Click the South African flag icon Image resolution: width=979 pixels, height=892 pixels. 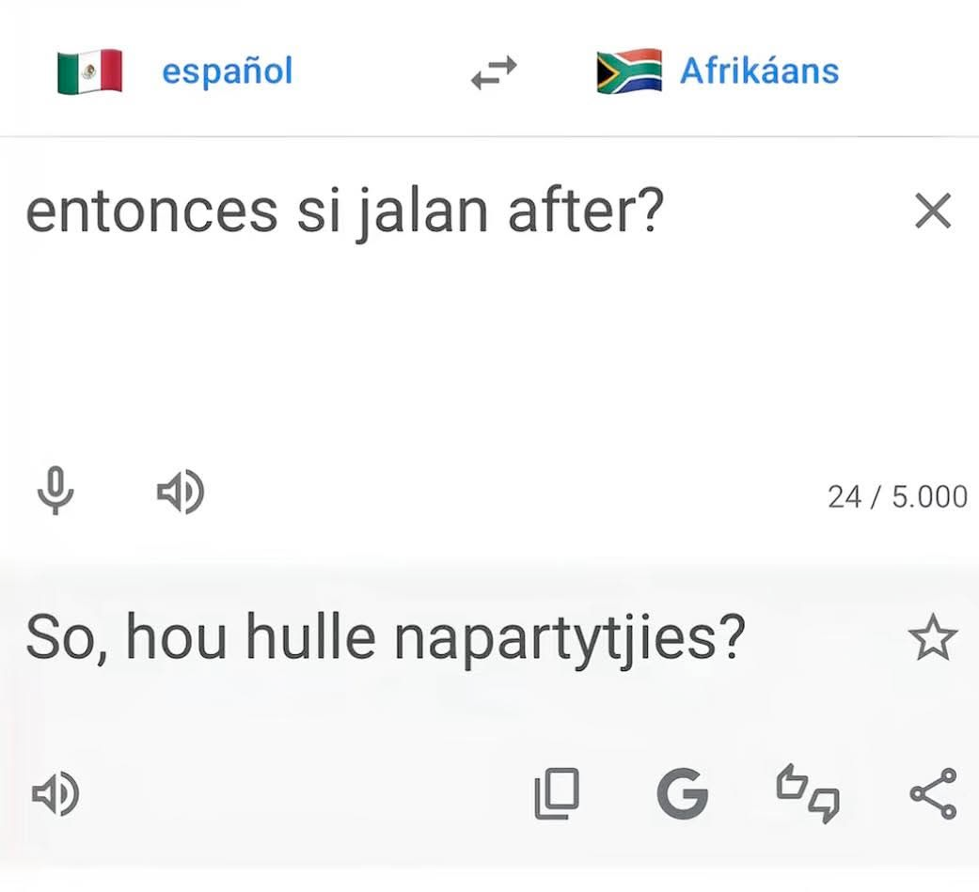coord(629,72)
